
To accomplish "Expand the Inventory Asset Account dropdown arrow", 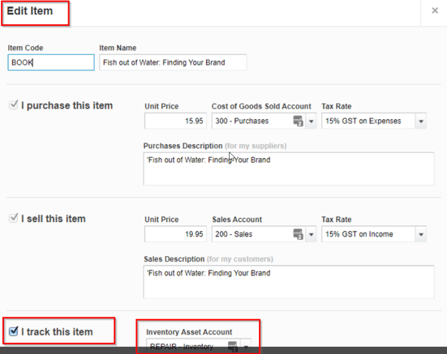I will click(246, 347).
